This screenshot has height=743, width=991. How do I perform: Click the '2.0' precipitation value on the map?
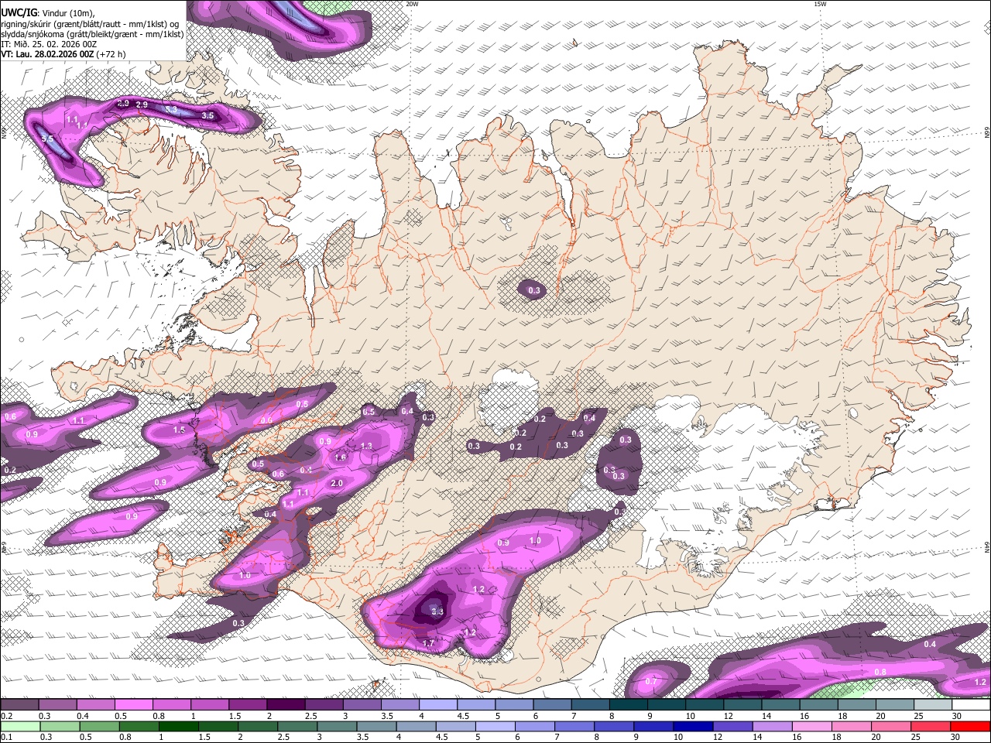point(337,483)
